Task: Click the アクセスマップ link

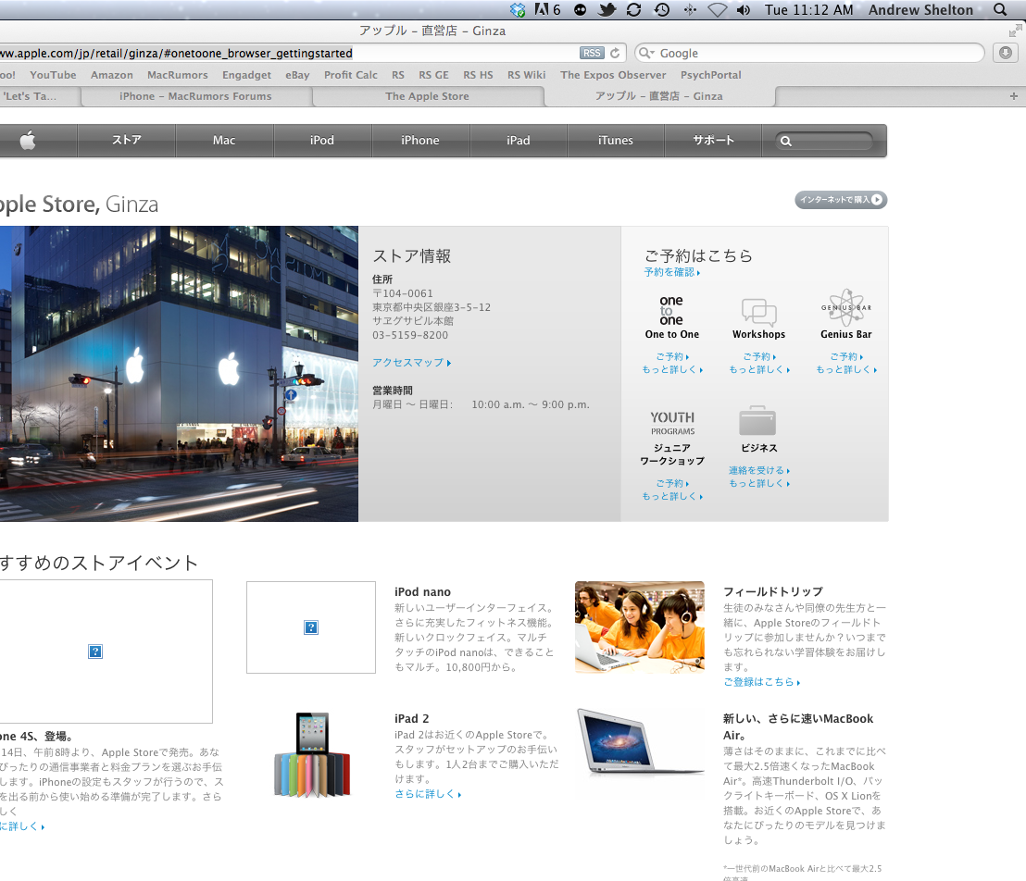Action: 411,363
